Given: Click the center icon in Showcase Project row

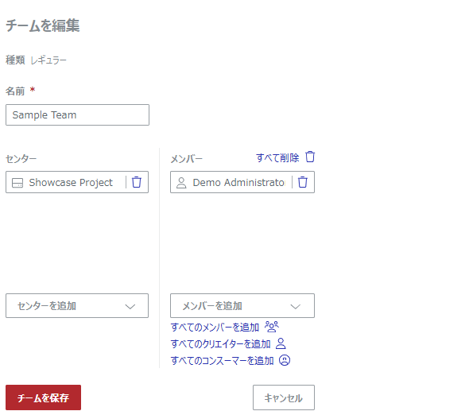Looking at the screenshot, I should click(x=17, y=183).
